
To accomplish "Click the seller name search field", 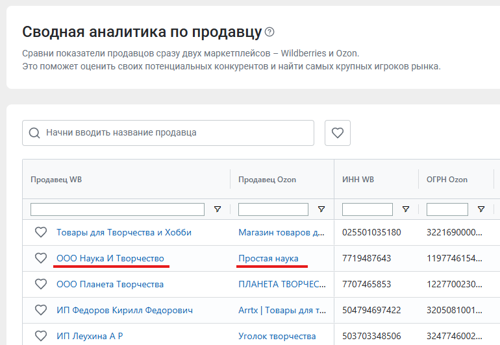I will point(168,133).
